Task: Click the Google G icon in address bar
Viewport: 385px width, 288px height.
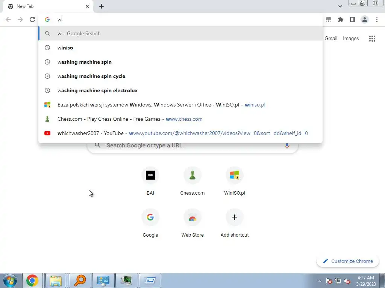Action: tap(47, 19)
